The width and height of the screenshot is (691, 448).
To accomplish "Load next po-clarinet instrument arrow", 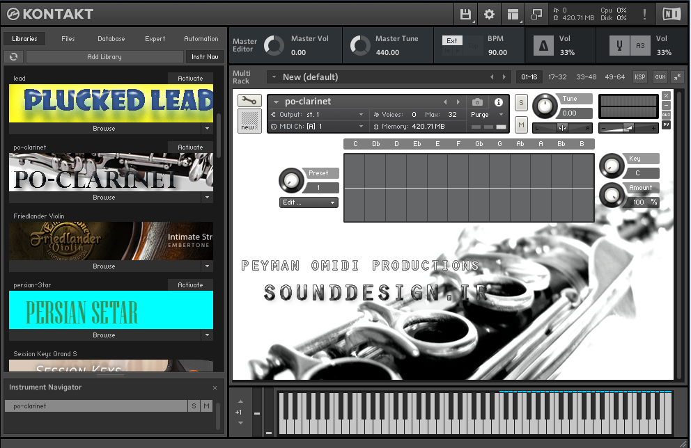I will click(x=458, y=102).
